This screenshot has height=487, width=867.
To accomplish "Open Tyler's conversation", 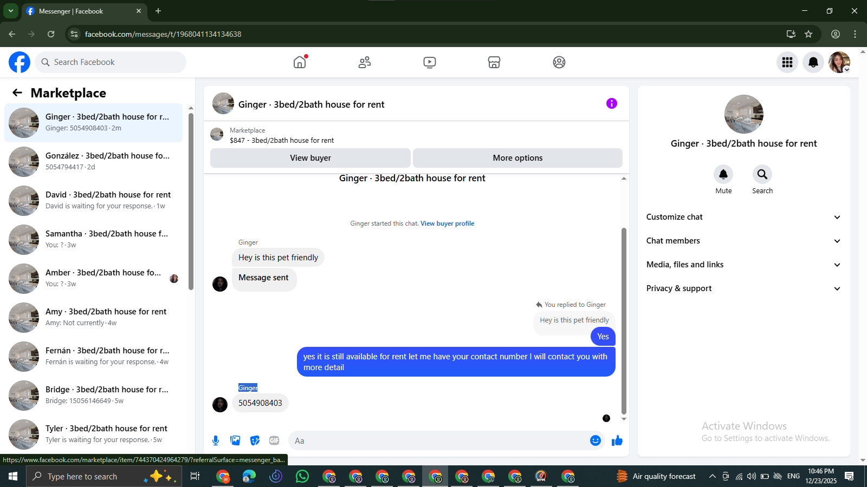I will tap(93, 435).
